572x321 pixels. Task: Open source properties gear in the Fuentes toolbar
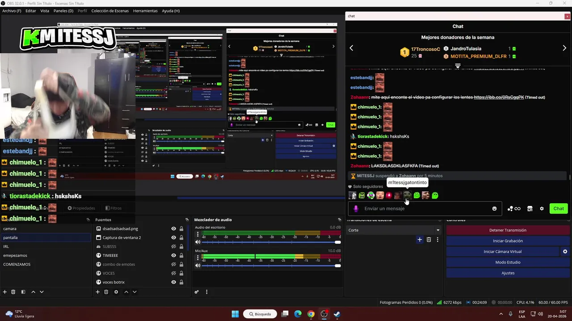[x=116, y=292]
